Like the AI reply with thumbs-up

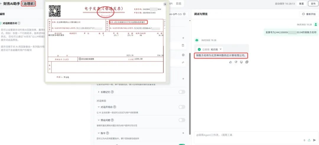click(230, 62)
